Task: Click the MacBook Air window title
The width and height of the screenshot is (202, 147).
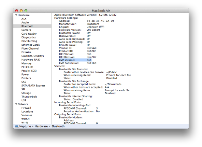Action: coord(101,11)
